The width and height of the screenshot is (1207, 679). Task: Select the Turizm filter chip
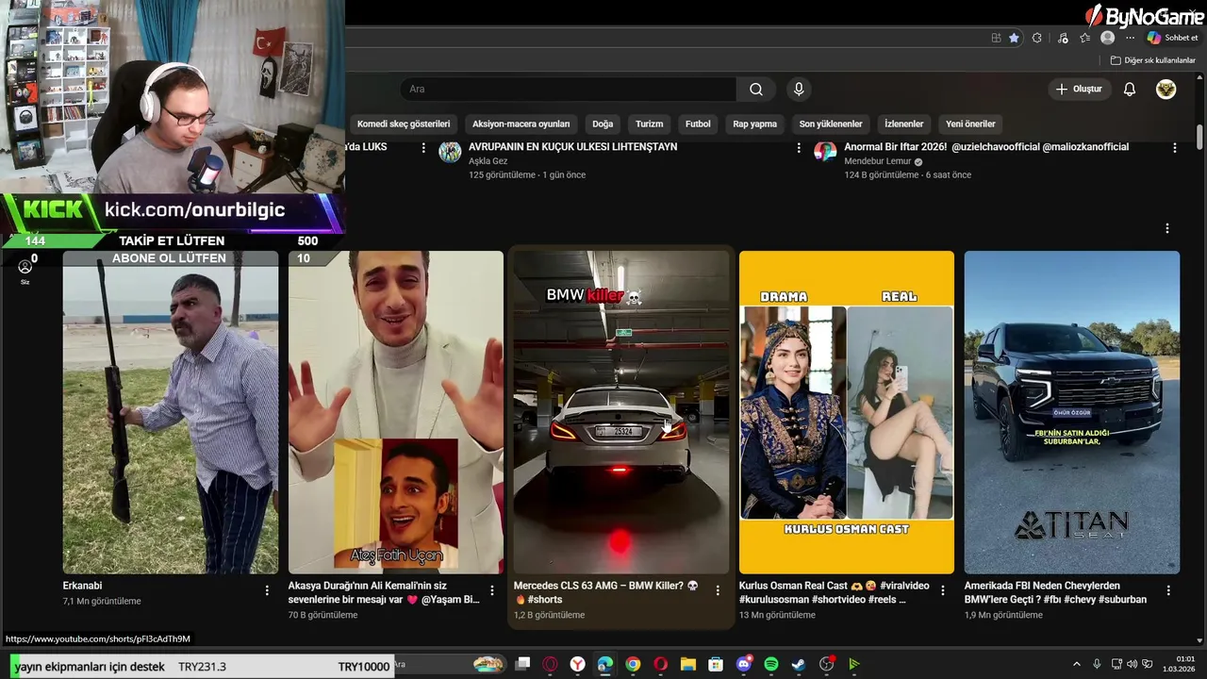[x=649, y=124]
